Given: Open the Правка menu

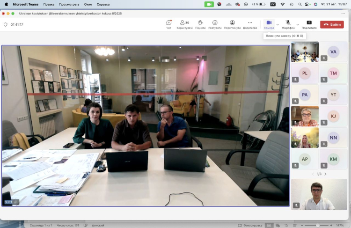Looking at the screenshot, I should coord(49,4).
